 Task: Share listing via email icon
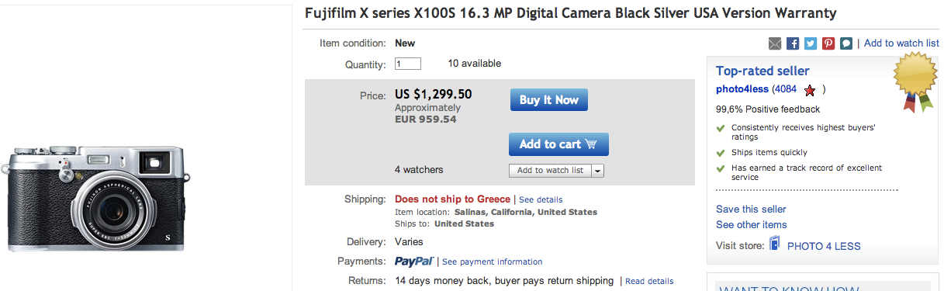(775, 43)
